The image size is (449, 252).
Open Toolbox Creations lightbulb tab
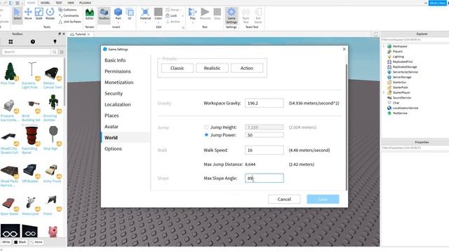coord(55,42)
